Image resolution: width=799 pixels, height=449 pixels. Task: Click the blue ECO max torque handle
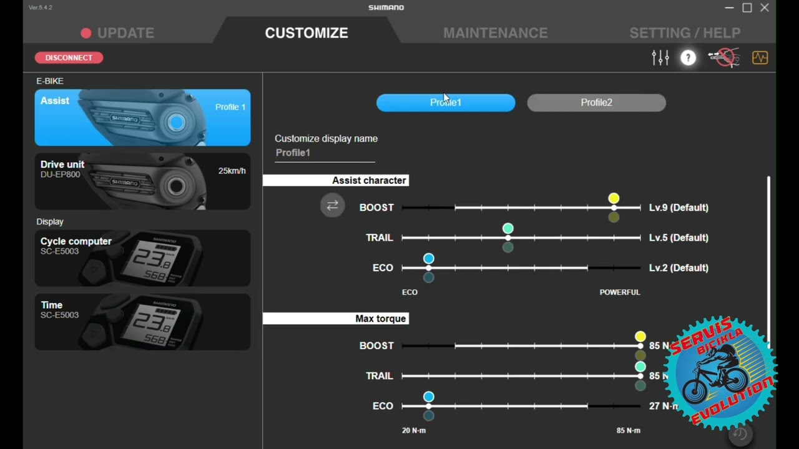coord(428,397)
